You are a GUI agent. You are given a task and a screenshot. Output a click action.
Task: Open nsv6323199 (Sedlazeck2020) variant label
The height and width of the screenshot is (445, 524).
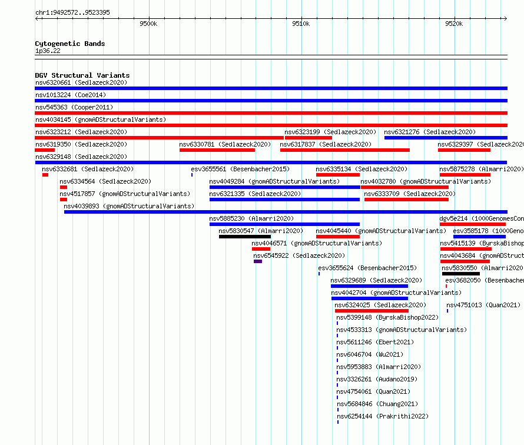[330, 132]
